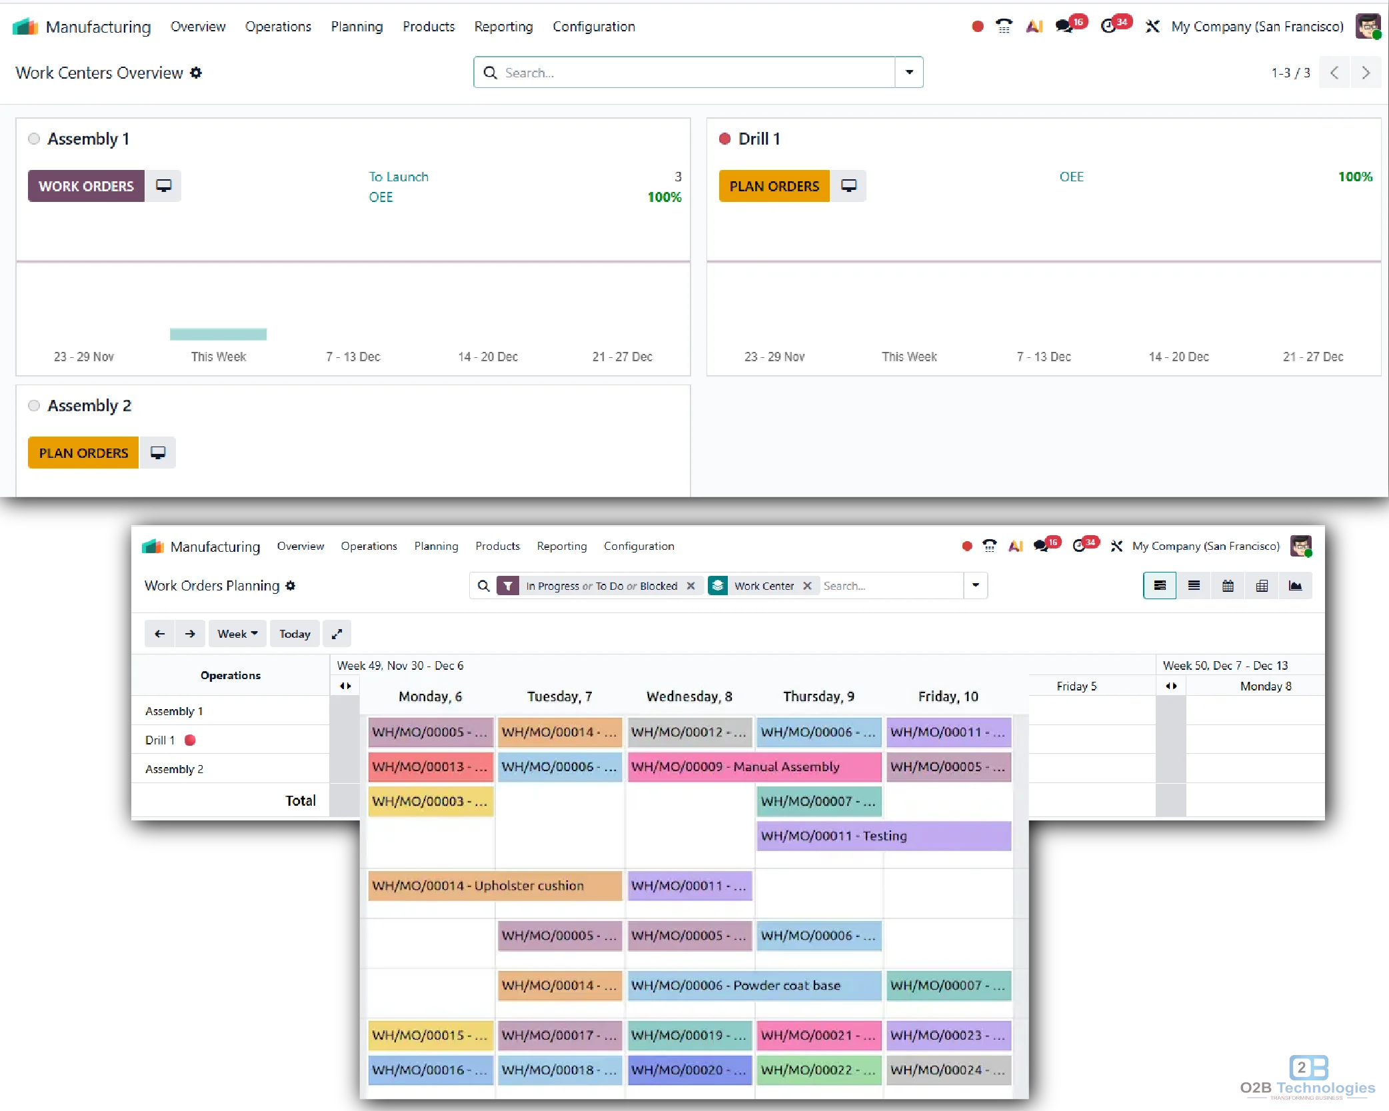Switch to the Planning menu
1389x1111 pixels.
(x=357, y=27)
